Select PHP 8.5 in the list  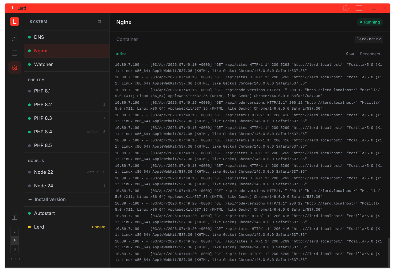pyautogui.click(x=67, y=145)
